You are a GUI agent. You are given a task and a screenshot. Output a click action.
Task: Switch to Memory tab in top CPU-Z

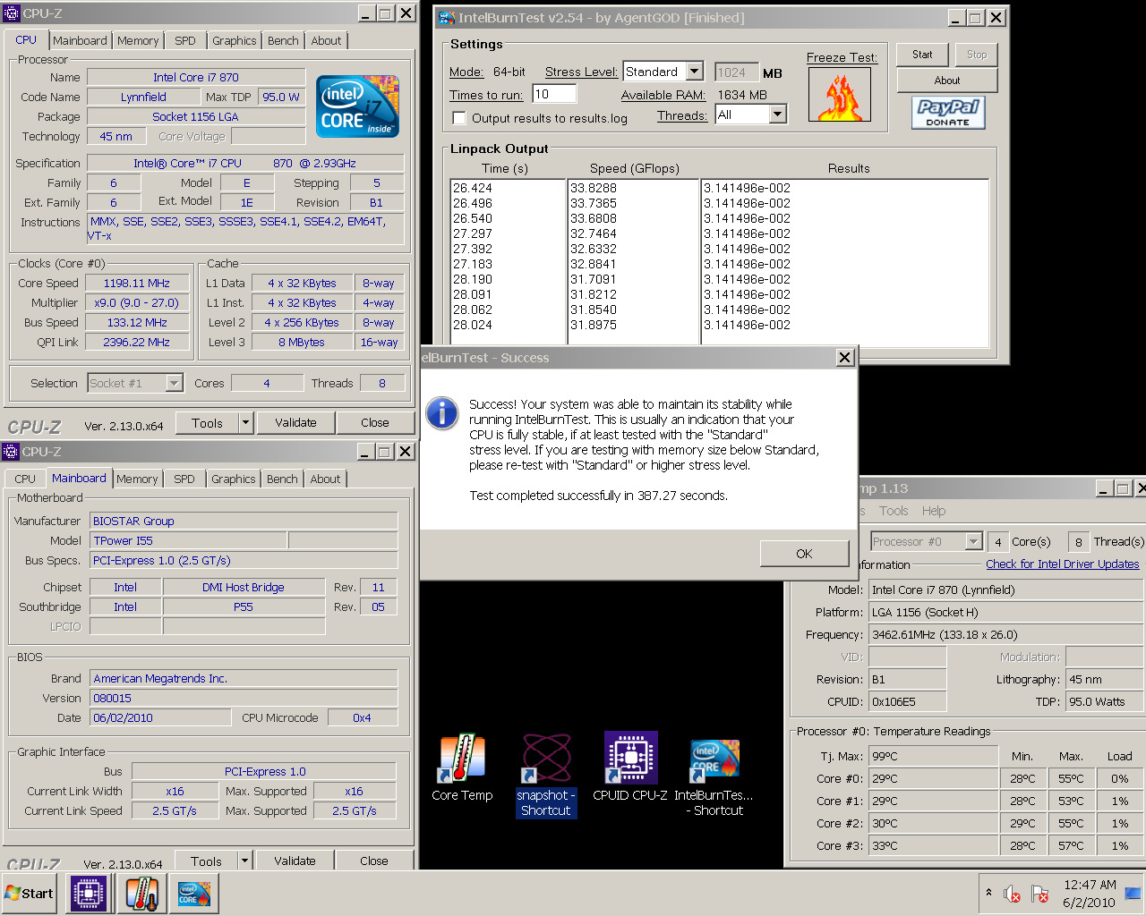point(138,40)
